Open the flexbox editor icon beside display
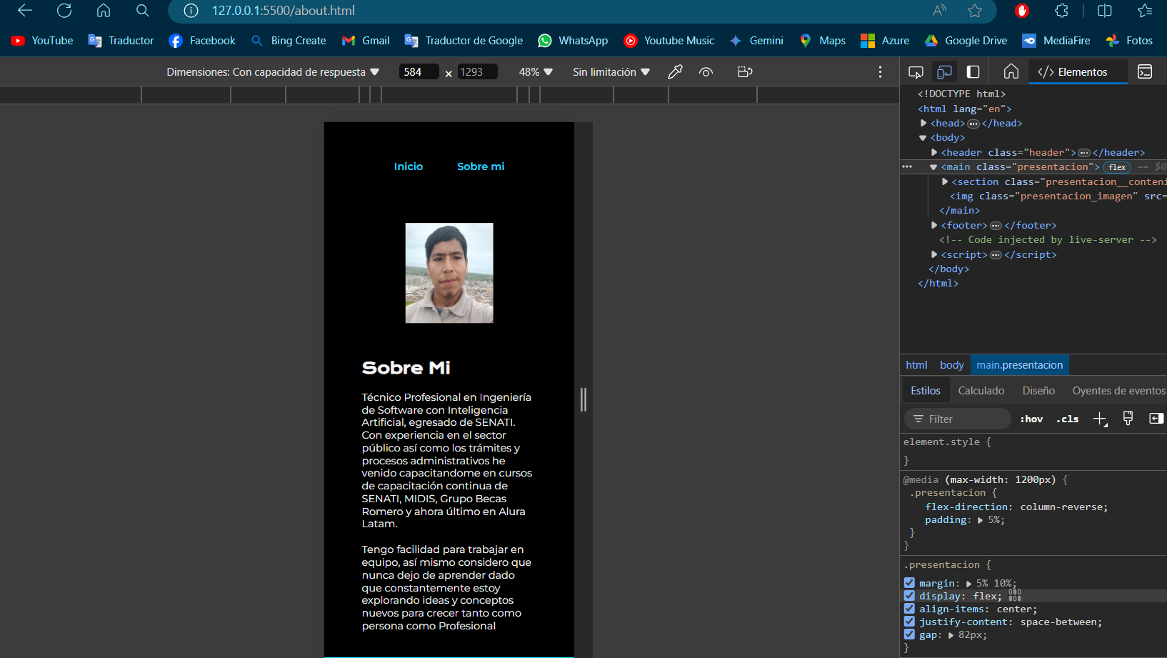1167x658 pixels. (x=1015, y=595)
